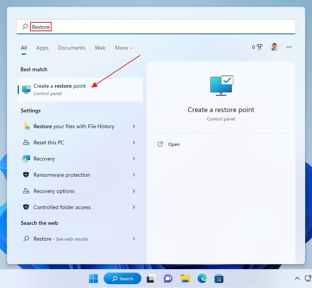This screenshot has width=312, height=288.
Task: Click the network status tray icon
Action: click(x=308, y=278)
